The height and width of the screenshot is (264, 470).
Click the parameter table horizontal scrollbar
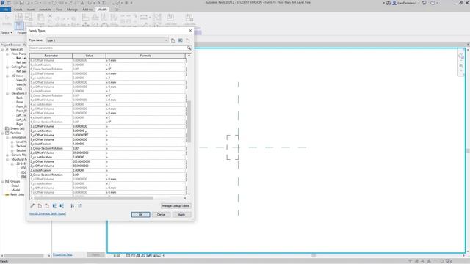click(x=93, y=198)
